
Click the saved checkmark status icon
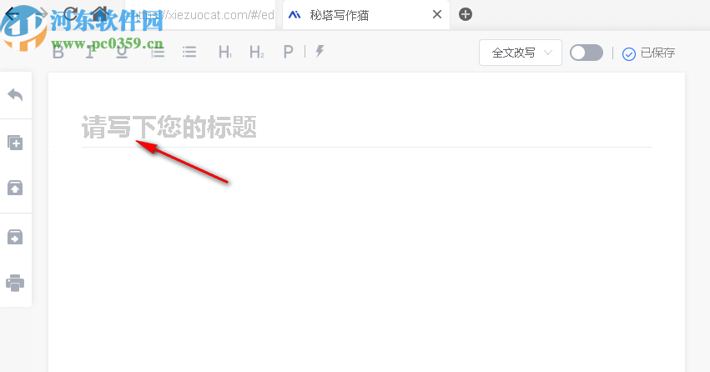tap(629, 54)
